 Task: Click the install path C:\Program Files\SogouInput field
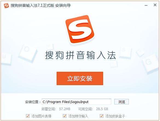click(x=76, y=102)
